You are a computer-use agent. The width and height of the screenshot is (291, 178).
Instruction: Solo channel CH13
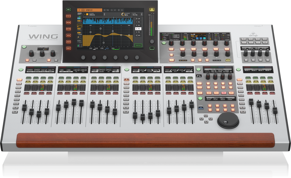[x=135, y=82]
